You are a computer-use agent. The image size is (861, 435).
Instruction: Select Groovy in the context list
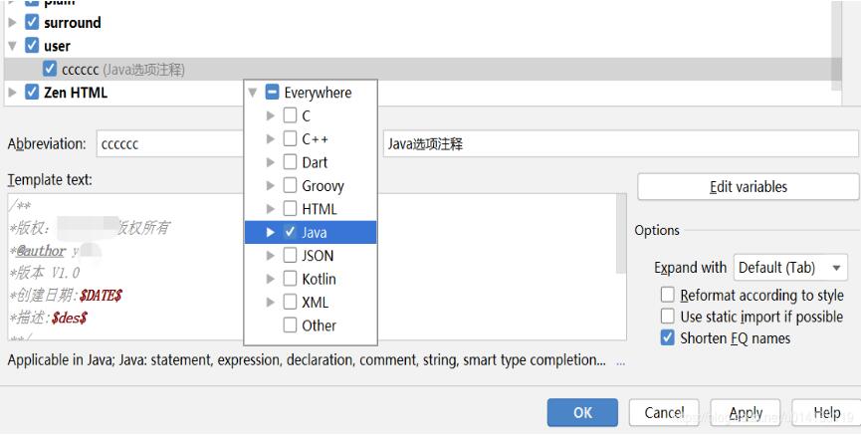click(323, 185)
